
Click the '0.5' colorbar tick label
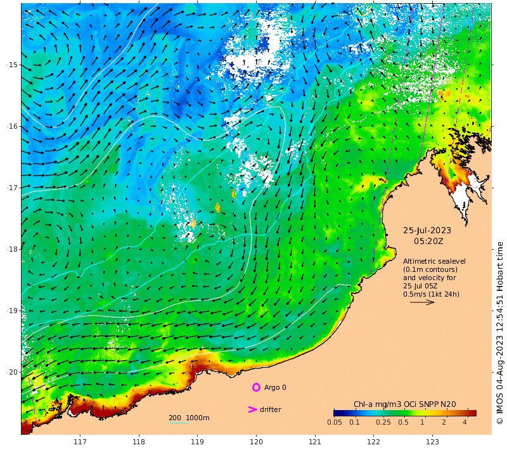tap(403, 422)
